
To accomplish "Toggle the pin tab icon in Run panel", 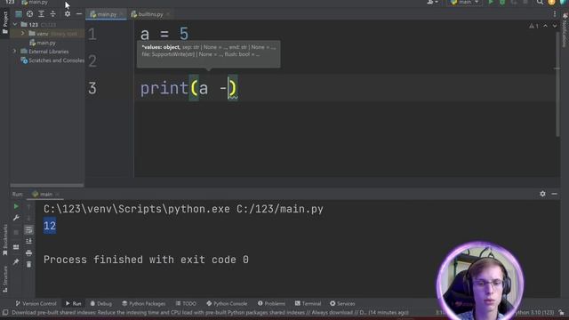I will point(16,261).
